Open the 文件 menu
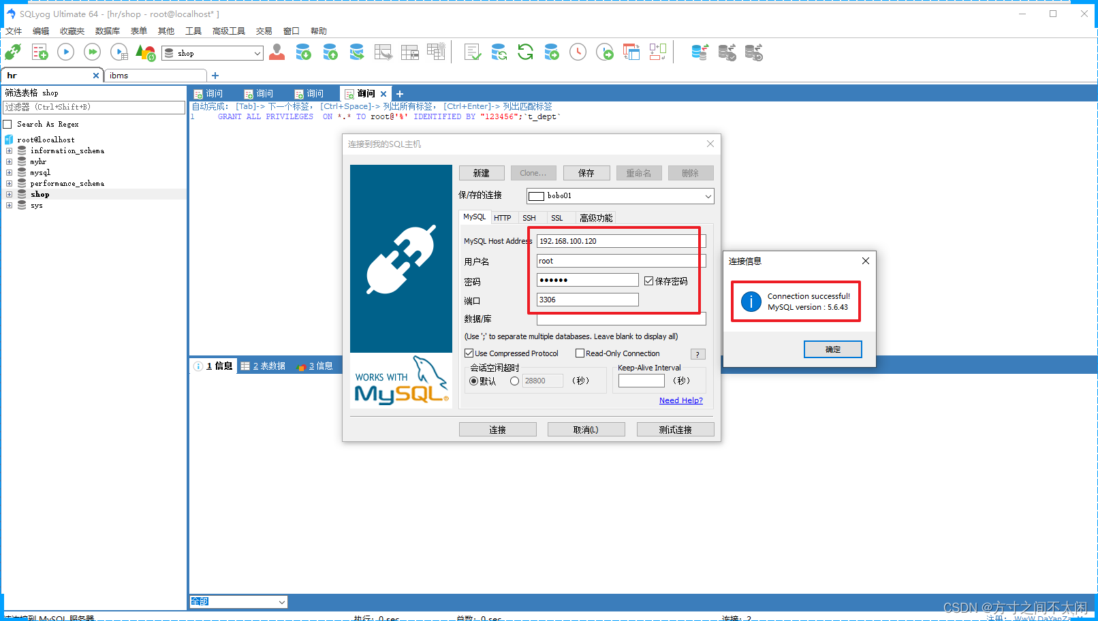 pos(14,31)
